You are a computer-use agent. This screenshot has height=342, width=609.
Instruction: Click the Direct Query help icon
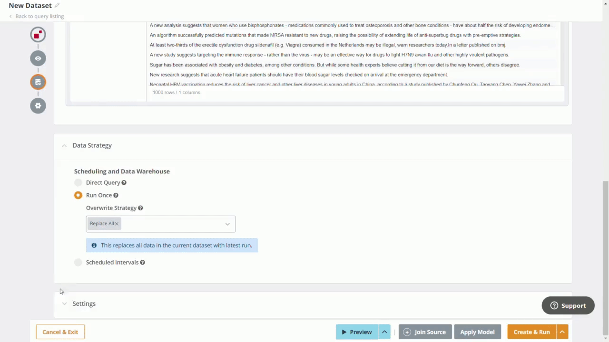tap(124, 183)
